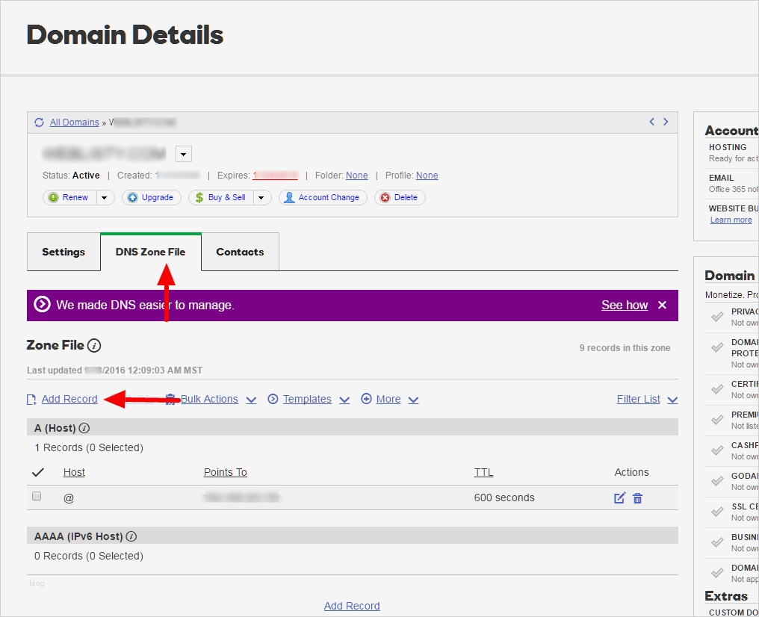The width and height of the screenshot is (759, 617).
Task: Click the 9 records in this zone text
Action: click(x=625, y=348)
